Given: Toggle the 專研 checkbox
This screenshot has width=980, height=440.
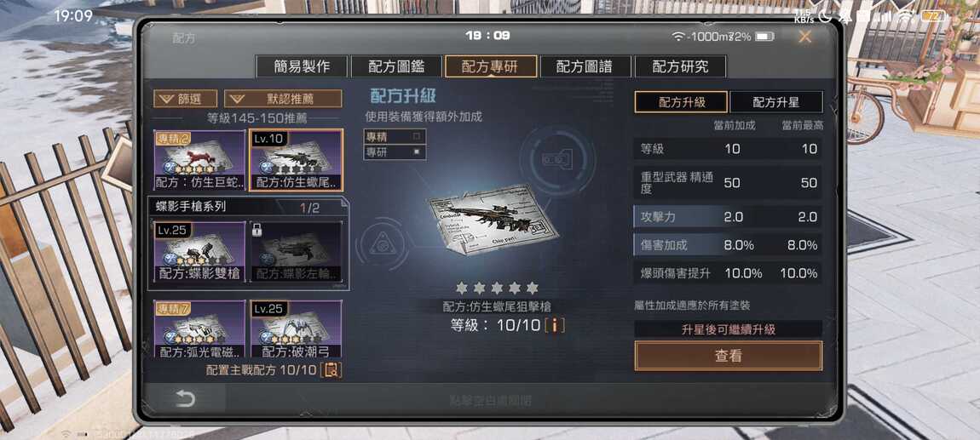Looking at the screenshot, I should [x=416, y=151].
